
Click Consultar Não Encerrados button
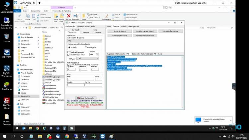click(145, 35)
